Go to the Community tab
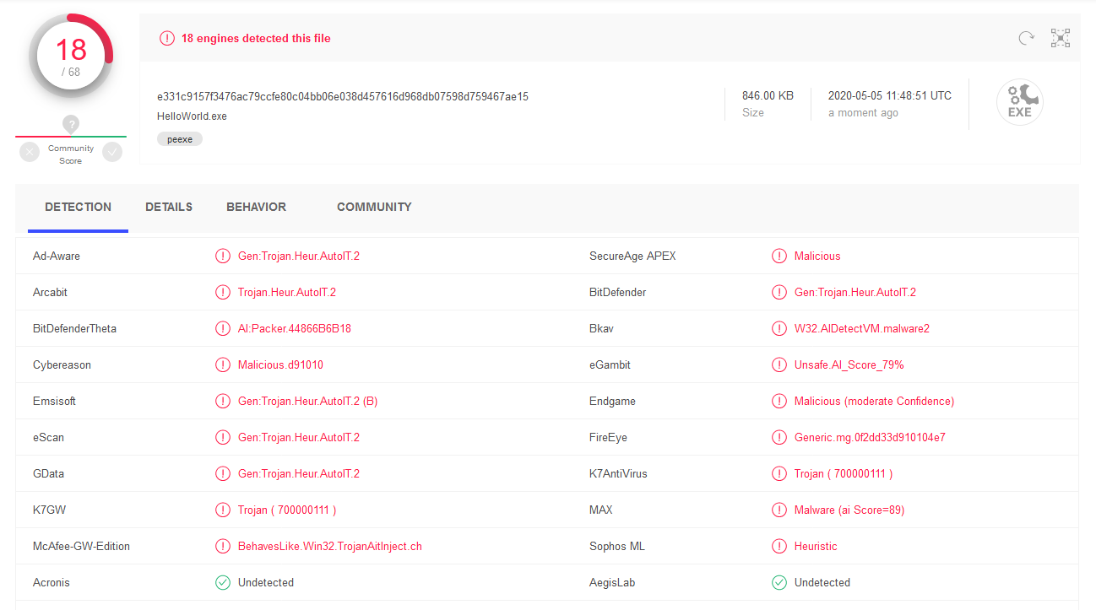The height and width of the screenshot is (610, 1096). click(x=374, y=207)
